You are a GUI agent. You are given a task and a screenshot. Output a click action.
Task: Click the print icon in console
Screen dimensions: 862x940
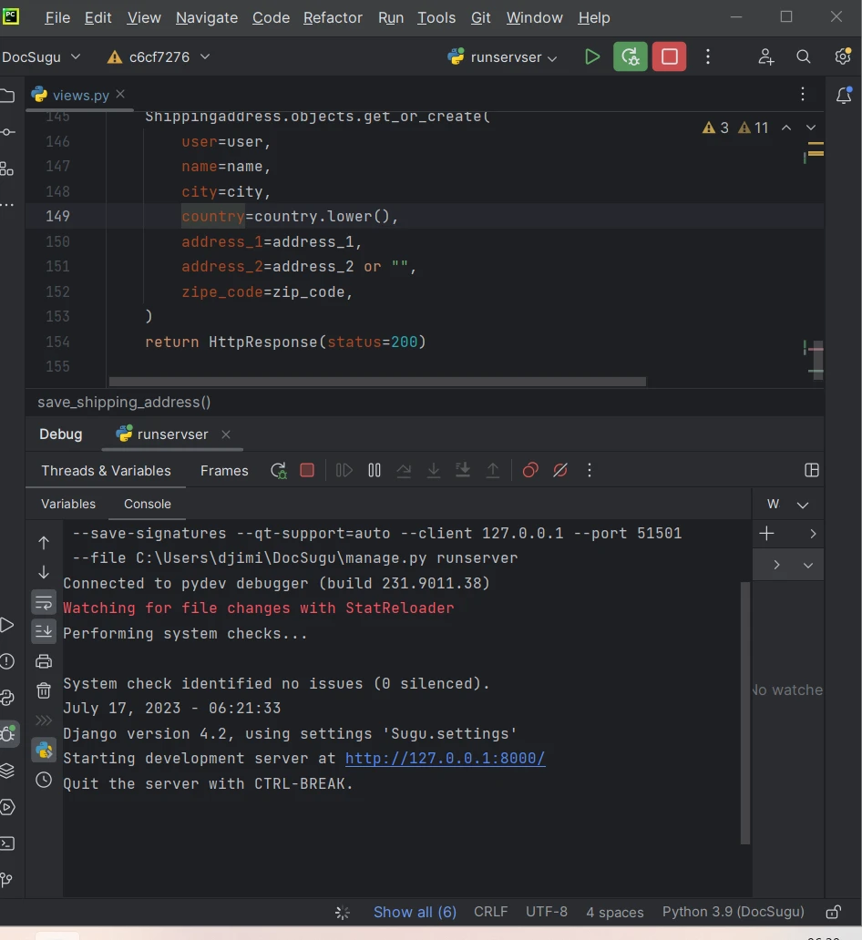(43, 661)
